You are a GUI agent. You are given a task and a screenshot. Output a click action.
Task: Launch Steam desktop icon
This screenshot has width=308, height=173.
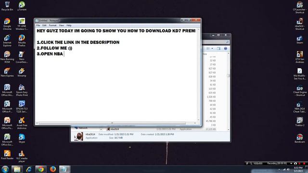click(300, 39)
